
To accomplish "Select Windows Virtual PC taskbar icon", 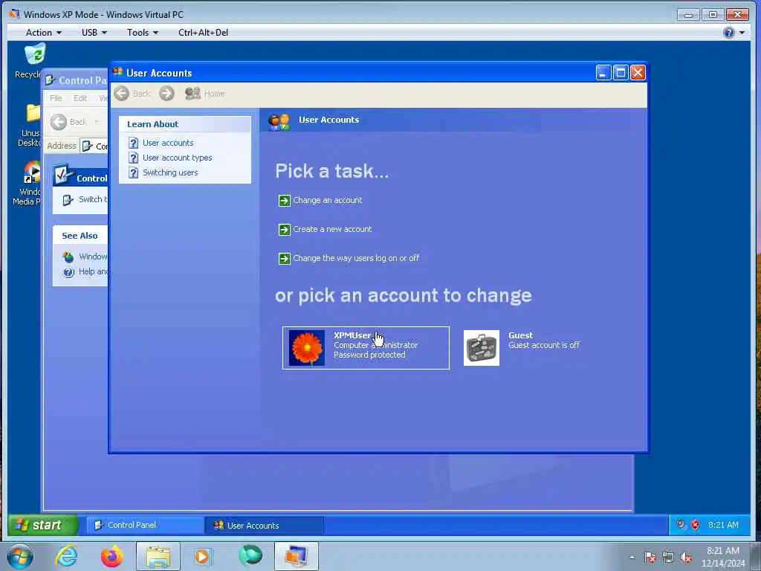I will [296, 556].
